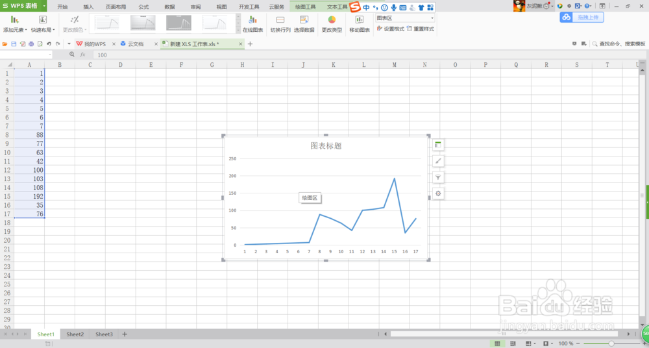
Task: Click the Save icon in quick toolbar
Action: coord(14,43)
